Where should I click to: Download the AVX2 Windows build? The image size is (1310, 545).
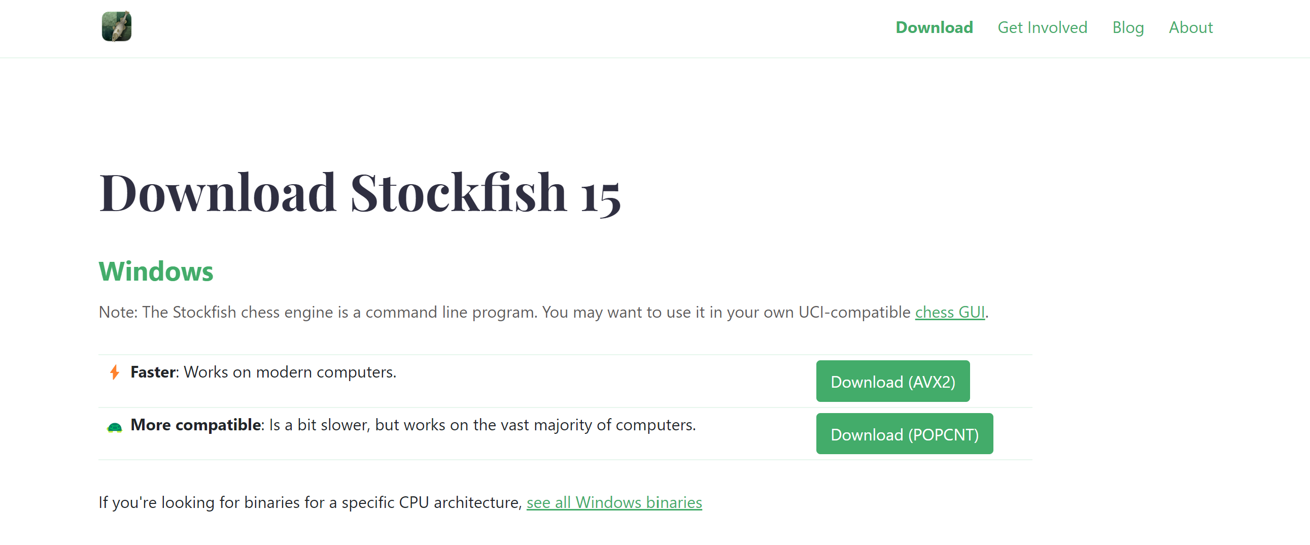(x=892, y=381)
